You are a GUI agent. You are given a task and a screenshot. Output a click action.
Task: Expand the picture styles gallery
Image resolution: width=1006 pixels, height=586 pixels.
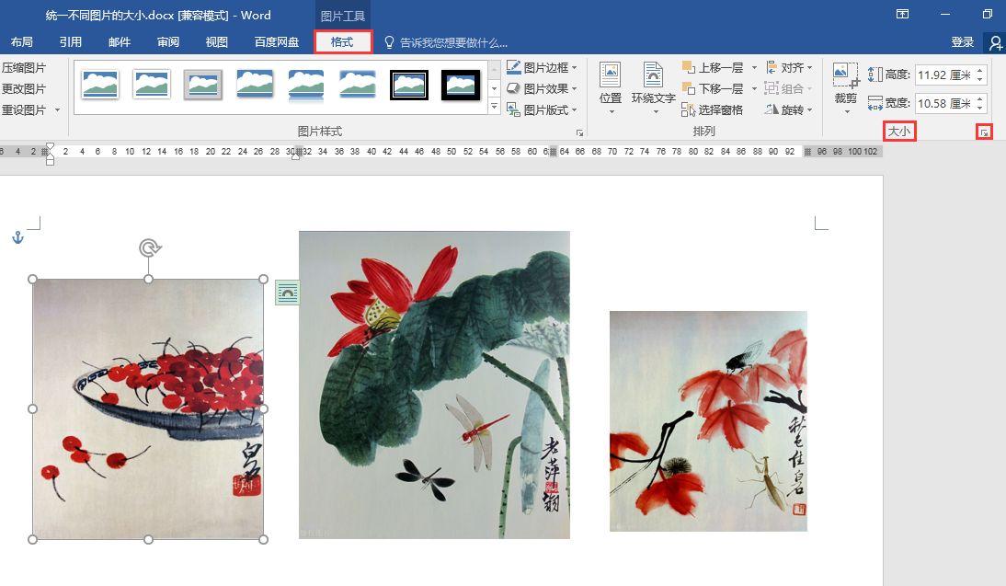[494, 107]
